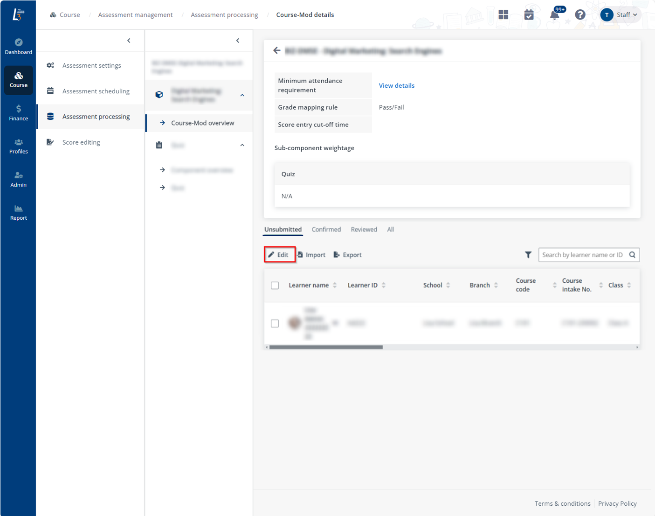Check the first learner row checkbox
The image size is (655, 516).
pyautogui.click(x=275, y=323)
